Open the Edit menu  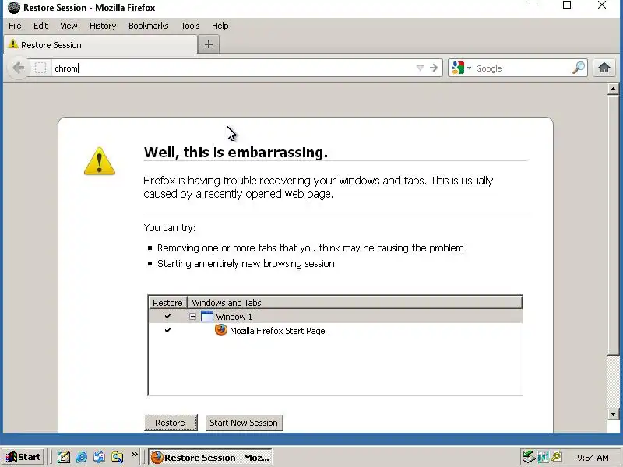tap(40, 26)
